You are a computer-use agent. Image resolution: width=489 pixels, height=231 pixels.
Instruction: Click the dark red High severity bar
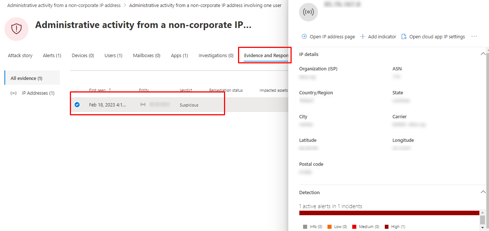[x=389, y=213]
